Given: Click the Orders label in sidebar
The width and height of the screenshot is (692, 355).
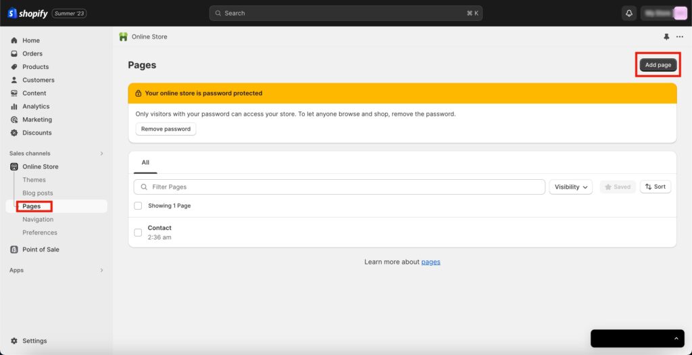Looking at the screenshot, I should (x=32, y=53).
